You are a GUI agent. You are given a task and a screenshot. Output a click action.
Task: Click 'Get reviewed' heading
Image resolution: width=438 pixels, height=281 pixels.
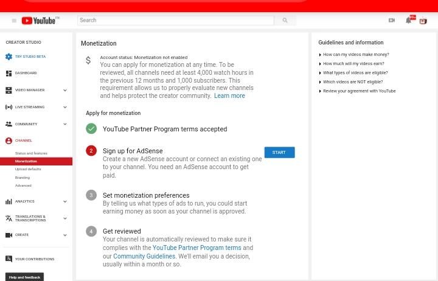(x=122, y=231)
